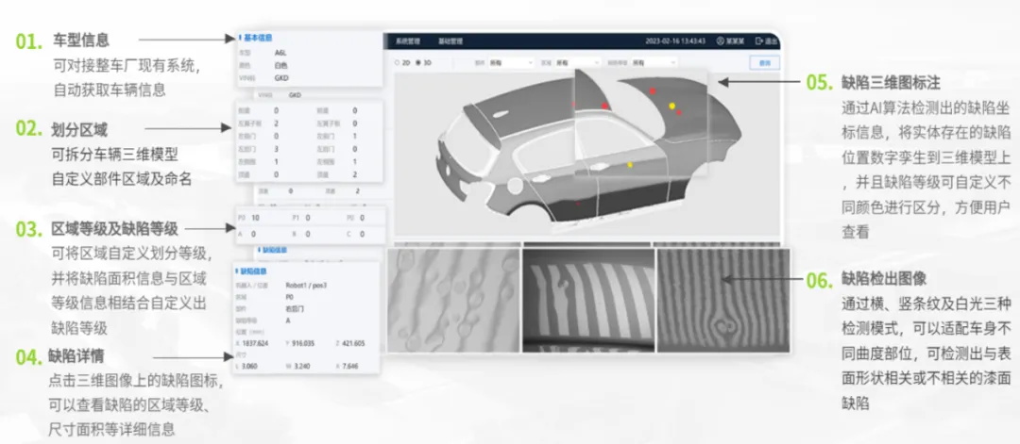Open the middle 所有 region dropdown
This screenshot has width=1020, height=444.
[x=578, y=62]
